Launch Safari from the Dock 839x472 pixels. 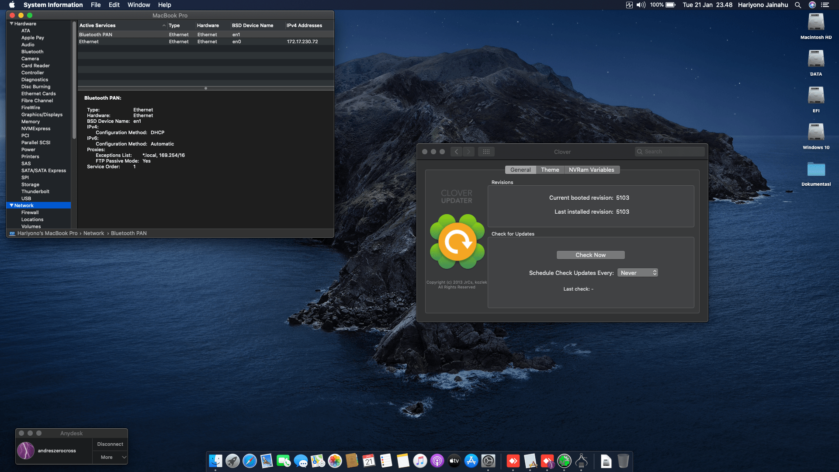point(250,461)
